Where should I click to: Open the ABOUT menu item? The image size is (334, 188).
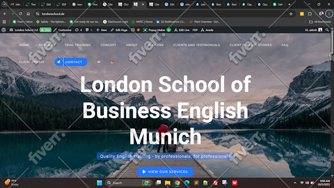click(132, 45)
